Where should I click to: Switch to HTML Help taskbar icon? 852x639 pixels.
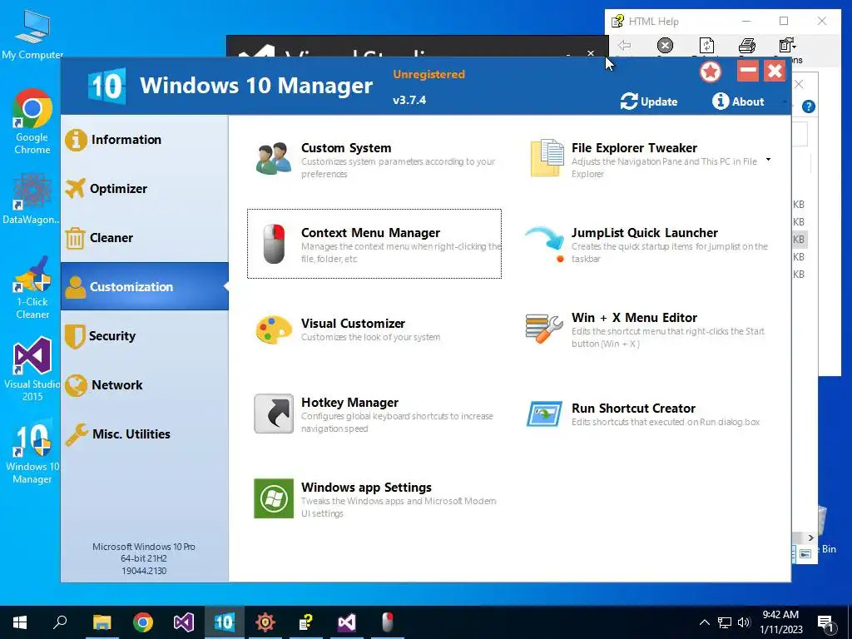click(x=306, y=622)
